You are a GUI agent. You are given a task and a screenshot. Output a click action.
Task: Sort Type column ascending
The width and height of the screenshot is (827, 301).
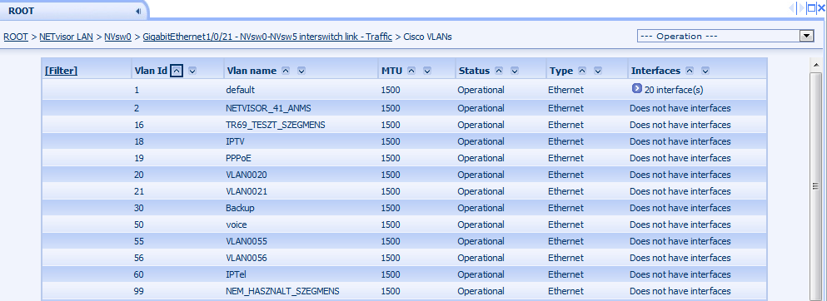(x=582, y=71)
